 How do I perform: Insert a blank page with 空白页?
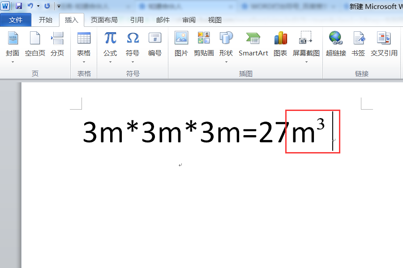click(x=35, y=44)
